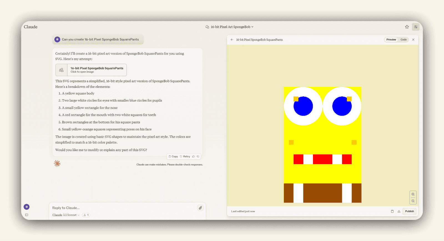The image size is (444, 241).
Task: Toggle the sidebar panel open
Action: click(x=27, y=215)
